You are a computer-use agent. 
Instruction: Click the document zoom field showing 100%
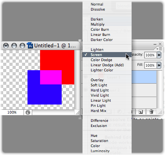[x=12, y=112]
